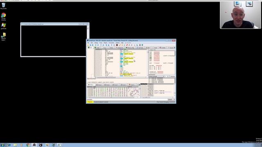
Task: Switch to the Graph tab
Action: 97,48
